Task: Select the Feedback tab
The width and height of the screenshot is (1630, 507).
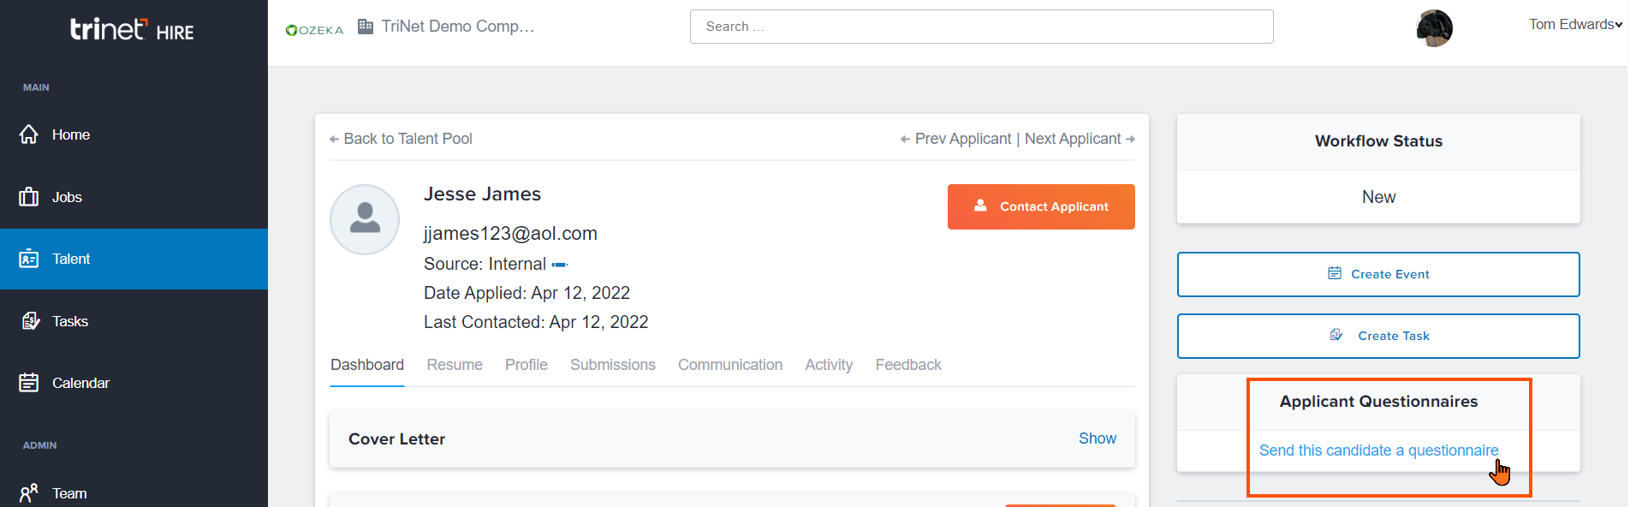Action: [x=908, y=365]
